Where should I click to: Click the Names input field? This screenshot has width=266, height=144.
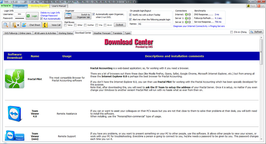[154, 24]
